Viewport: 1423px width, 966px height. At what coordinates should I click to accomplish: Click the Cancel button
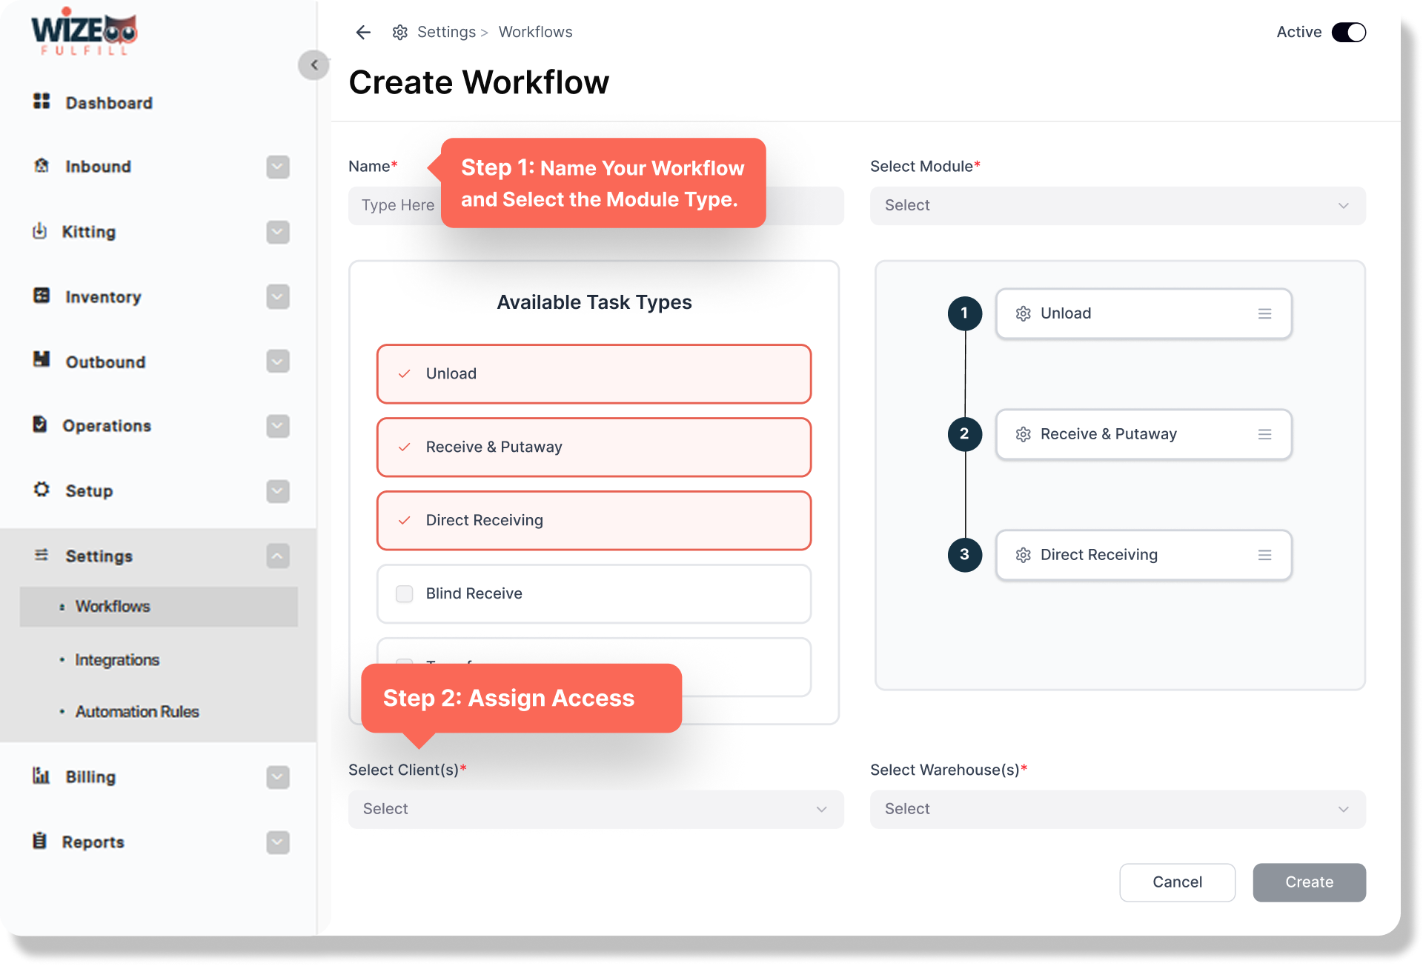click(1176, 882)
